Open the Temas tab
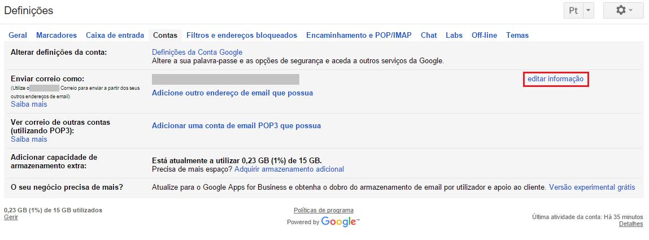 coord(517,35)
